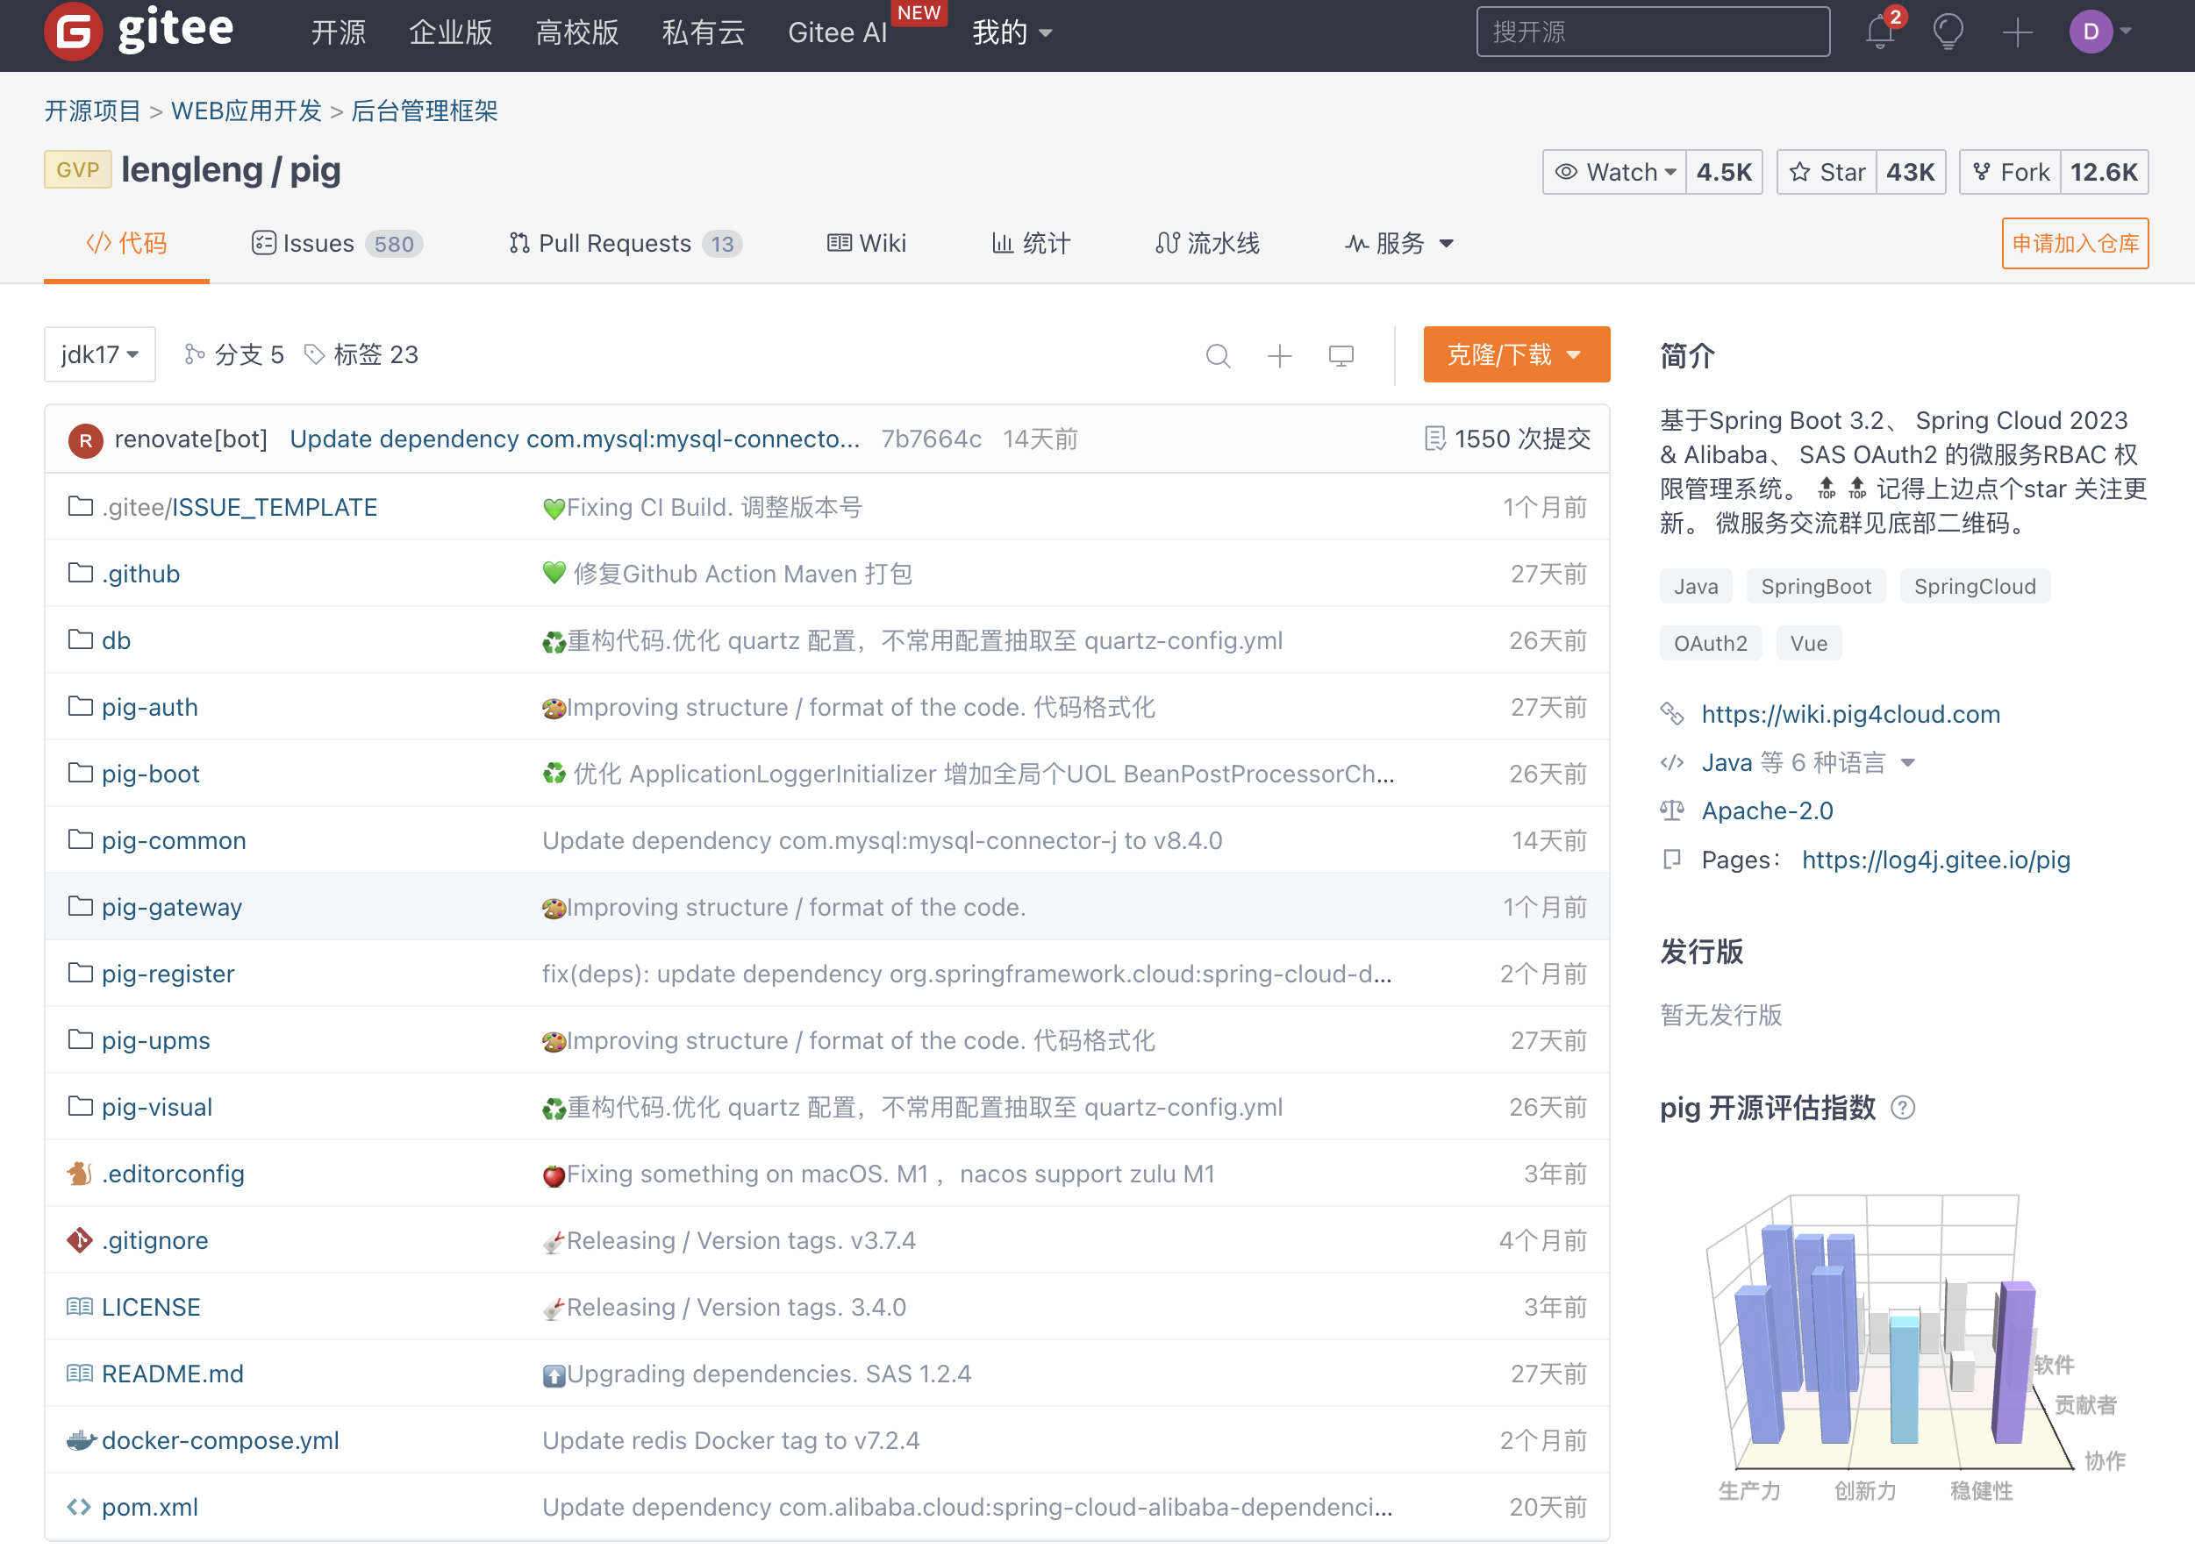Switch to the 代码 tab

click(126, 243)
